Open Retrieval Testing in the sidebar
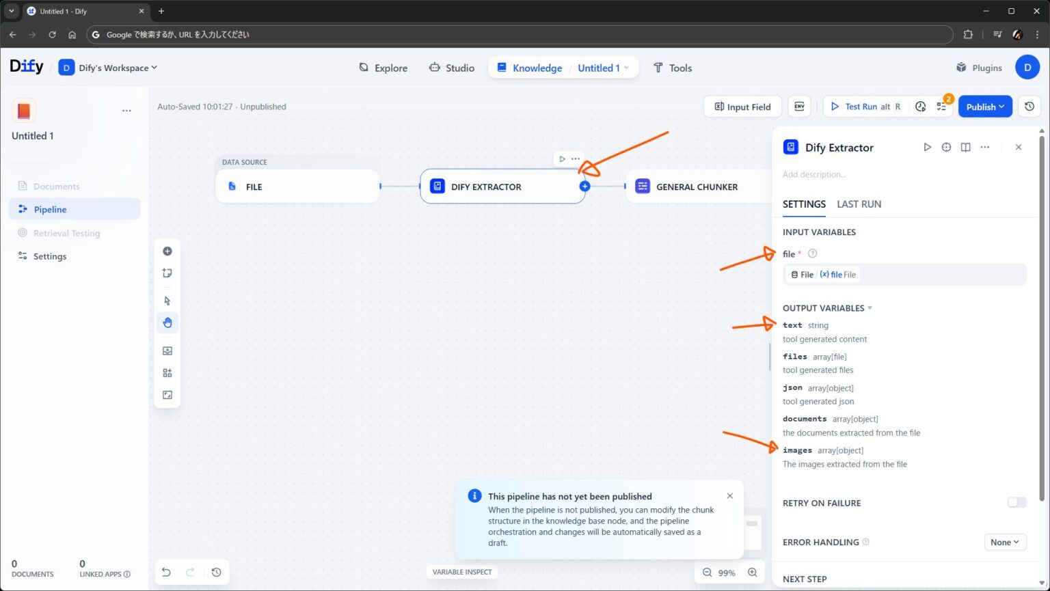 point(66,233)
